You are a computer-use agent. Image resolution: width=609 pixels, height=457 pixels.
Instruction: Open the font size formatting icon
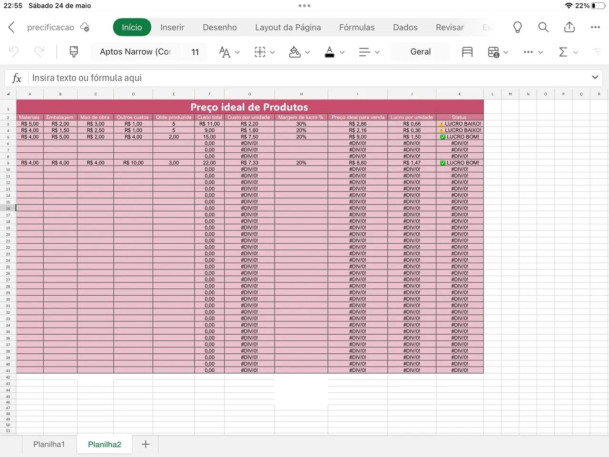225,52
